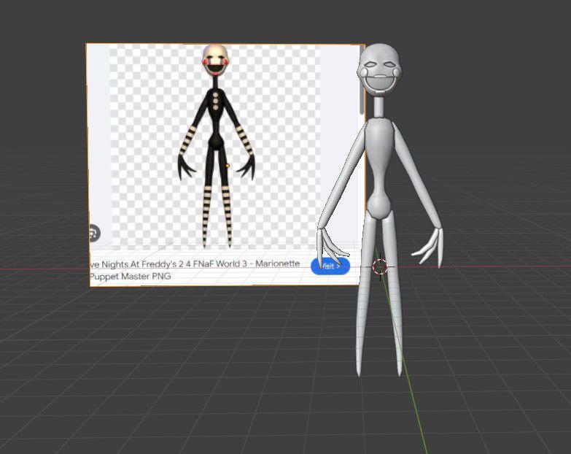Viewport: 571px width, 454px height.
Task: Click the red-white 3D cursor
Action: (380, 266)
